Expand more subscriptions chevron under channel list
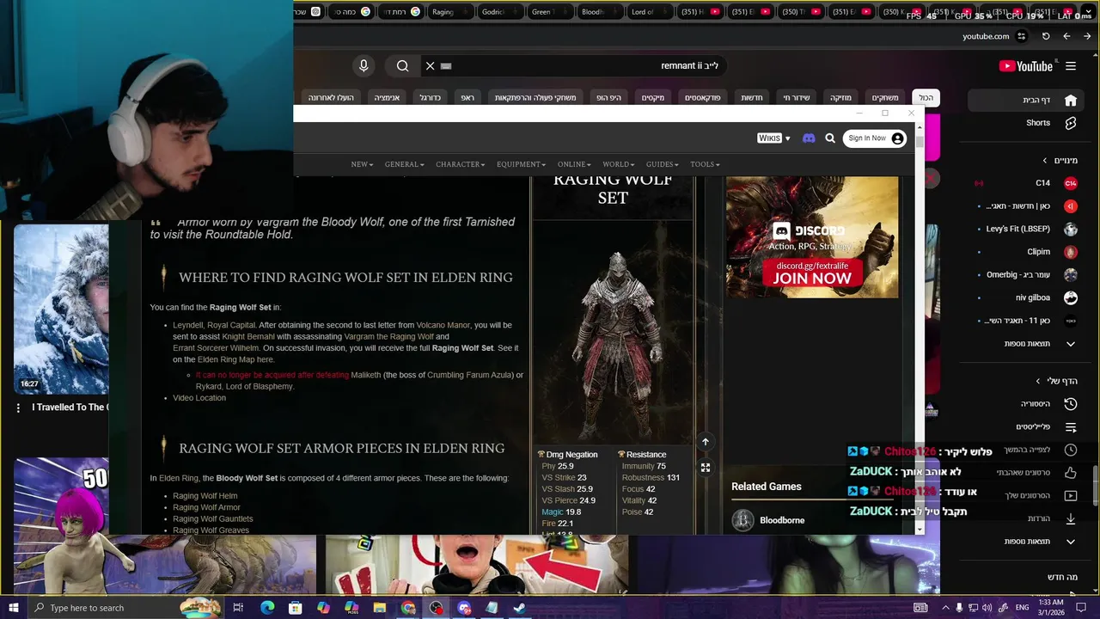Image resolution: width=1100 pixels, height=619 pixels. point(1071,344)
